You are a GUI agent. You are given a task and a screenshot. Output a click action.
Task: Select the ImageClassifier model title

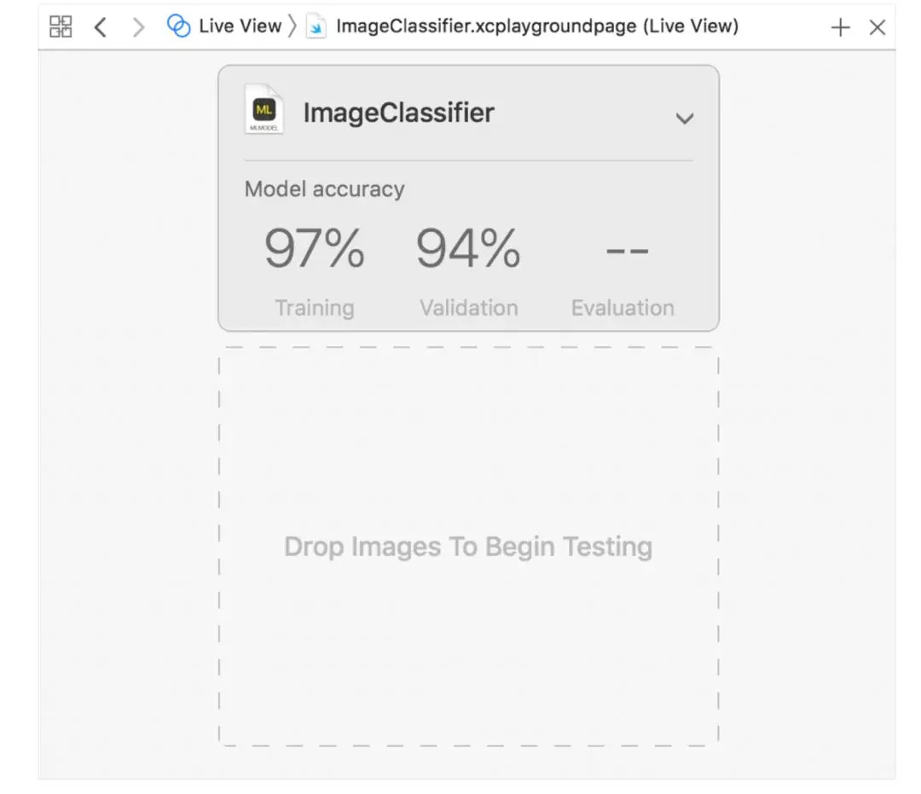(x=398, y=113)
